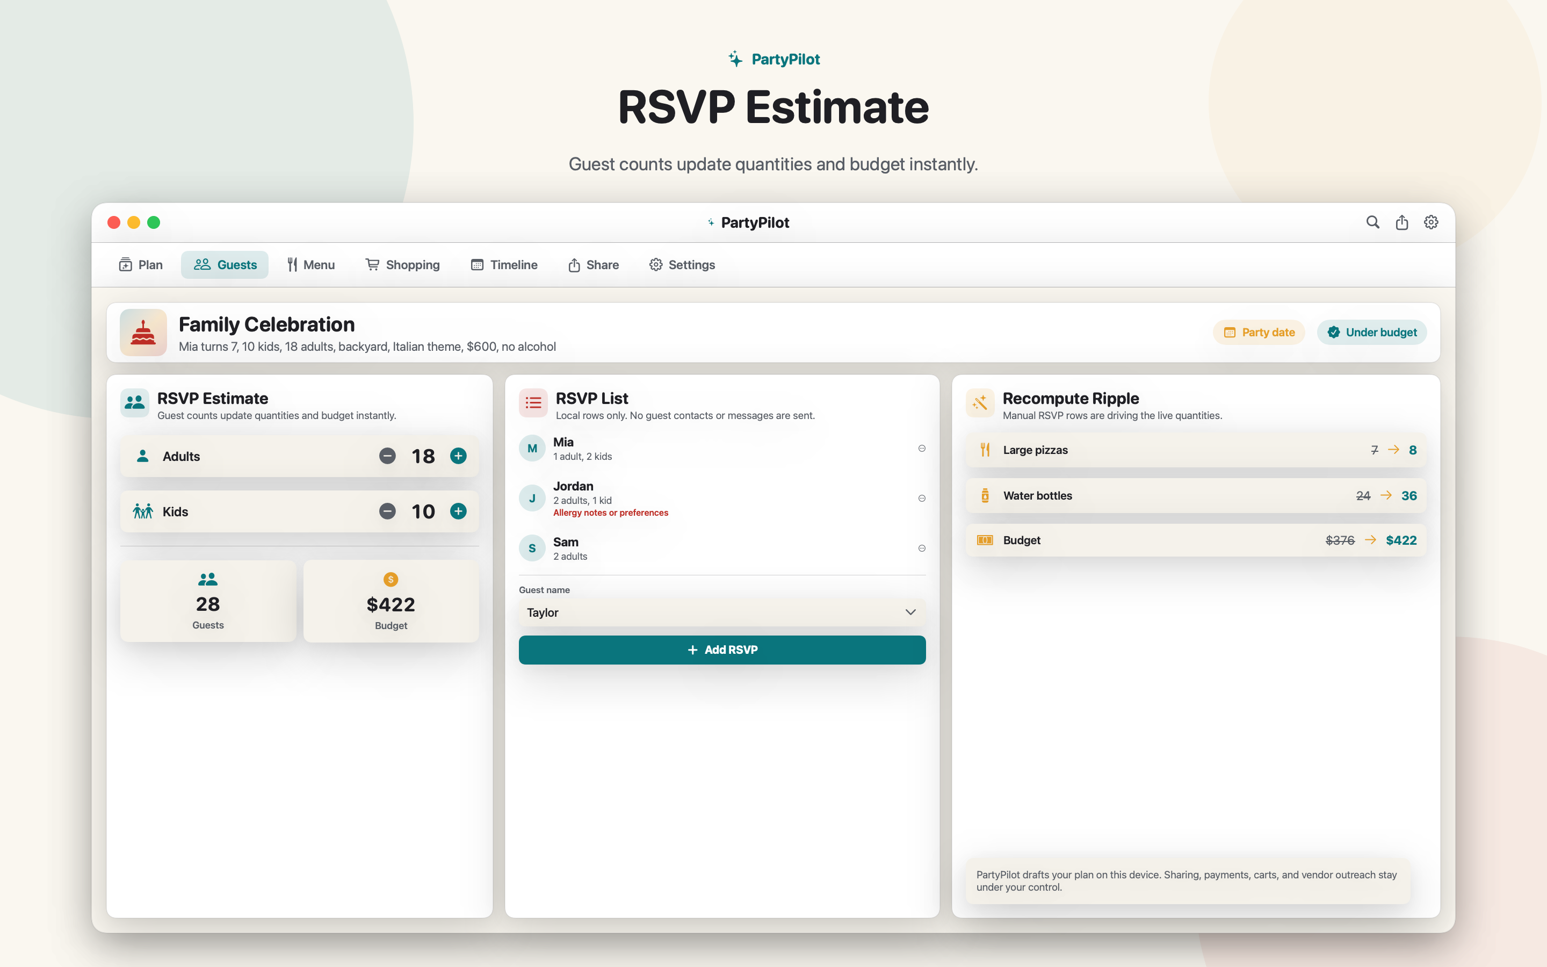Open the Timeline tab
Viewport: 1547px width, 967px height.
coord(504,265)
